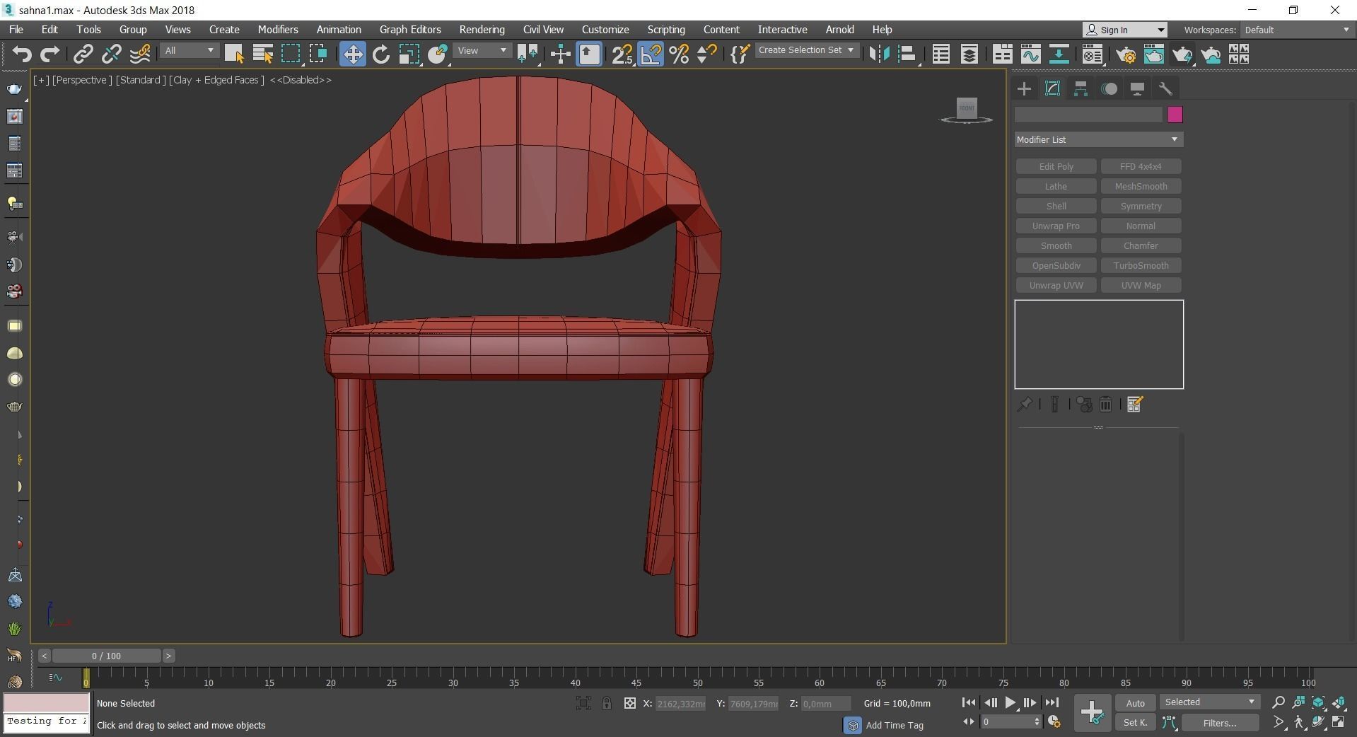1357x737 pixels.
Task: Toggle the 2.5D Snaps button
Action: click(x=622, y=54)
